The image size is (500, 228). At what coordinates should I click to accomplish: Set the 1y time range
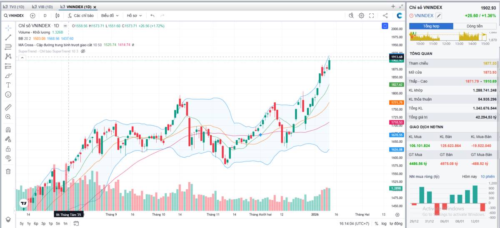pos(29,224)
